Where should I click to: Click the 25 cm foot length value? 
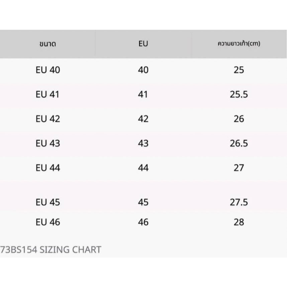(x=239, y=70)
